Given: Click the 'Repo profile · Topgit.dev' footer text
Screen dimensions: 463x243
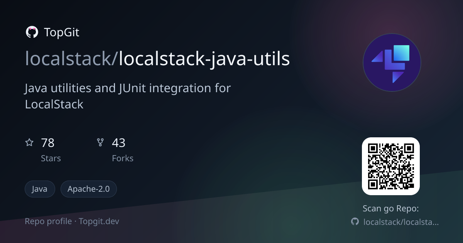Looking at the screenshot, I should click(x=72, y=221).
